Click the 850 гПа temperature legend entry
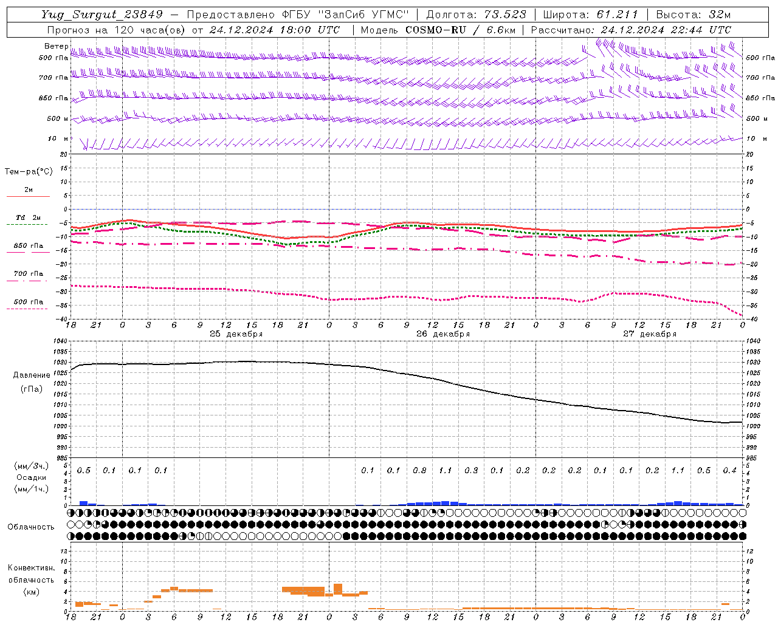The height and width of the screenshot is (622, 778). pos(28,246)
